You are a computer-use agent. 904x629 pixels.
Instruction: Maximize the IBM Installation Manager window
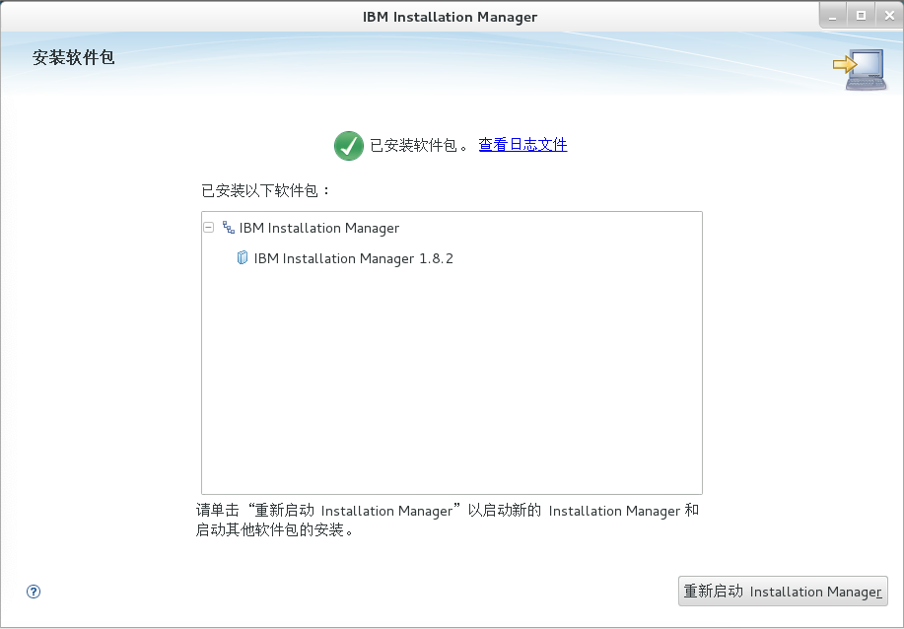[861, 16]
